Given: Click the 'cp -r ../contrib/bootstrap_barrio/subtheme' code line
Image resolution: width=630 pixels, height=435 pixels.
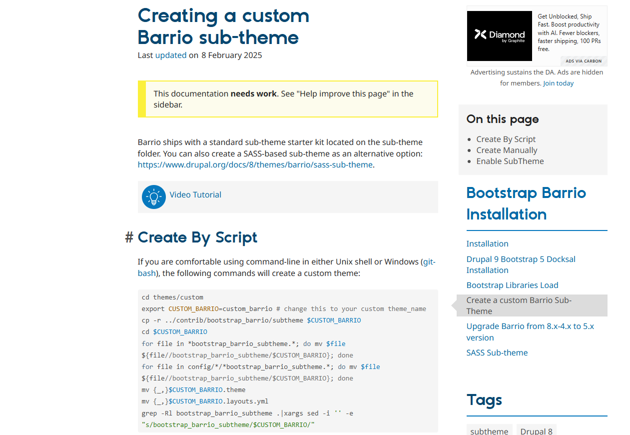Looking at the screenshot, I should [251, 320].
